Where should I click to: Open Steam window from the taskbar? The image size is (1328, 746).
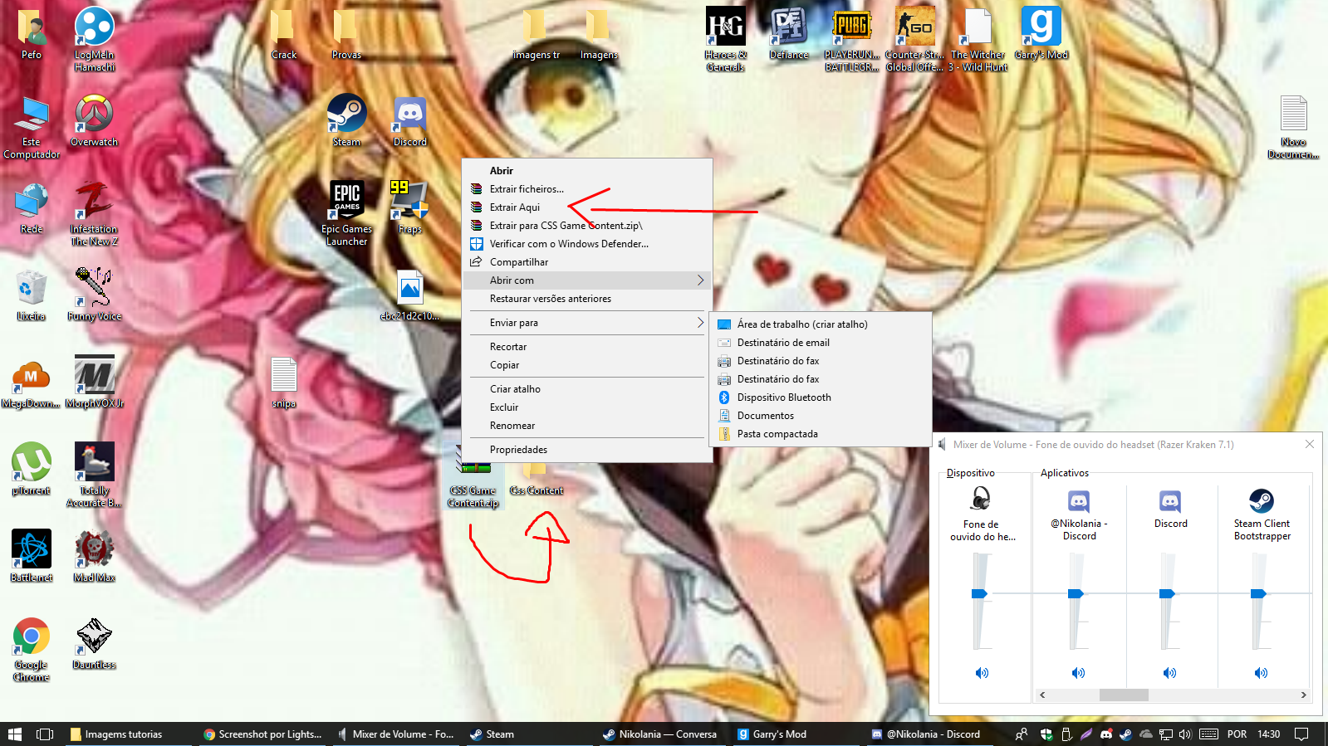[529, 734]
